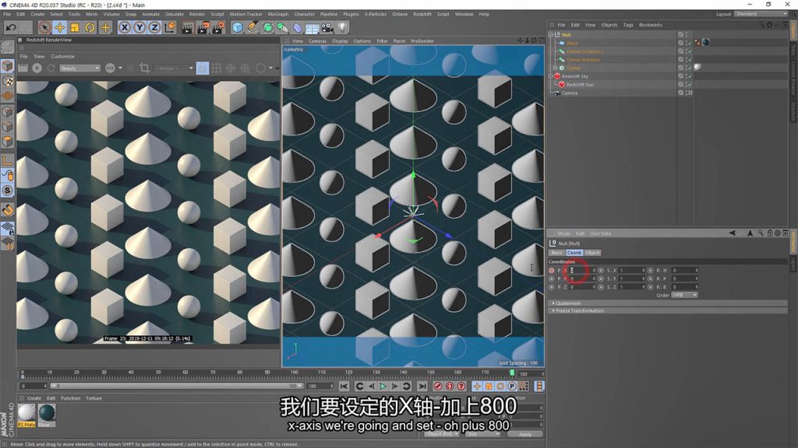This screenshot has height=448, width=798.
Task: Toggle Redshift Sky enable checkmark
Action: 689,76
